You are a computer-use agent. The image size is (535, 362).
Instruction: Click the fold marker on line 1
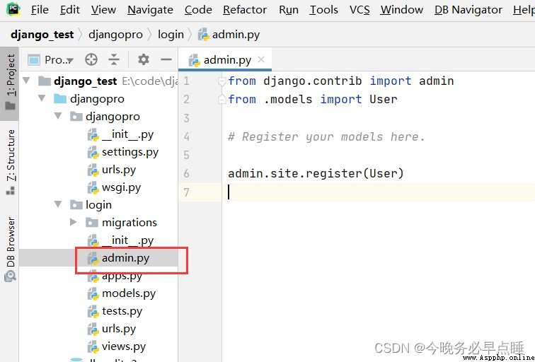tap(222, 81)
